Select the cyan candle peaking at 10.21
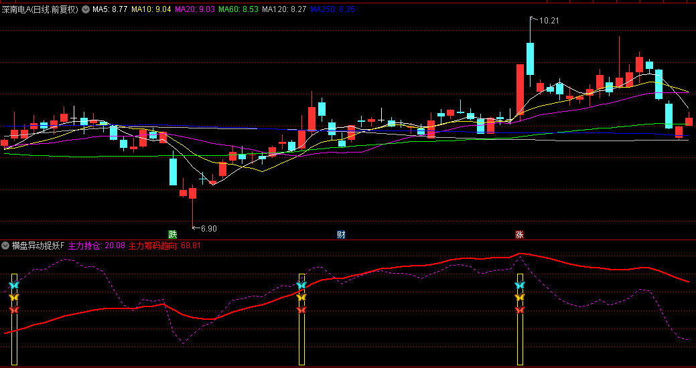The image size is (696, 368). 530,58
